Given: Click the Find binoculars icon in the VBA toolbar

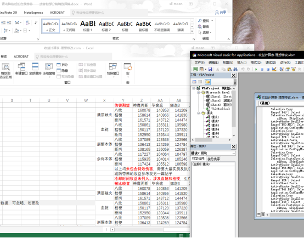Looking at the screenshot, I should 235,69.
